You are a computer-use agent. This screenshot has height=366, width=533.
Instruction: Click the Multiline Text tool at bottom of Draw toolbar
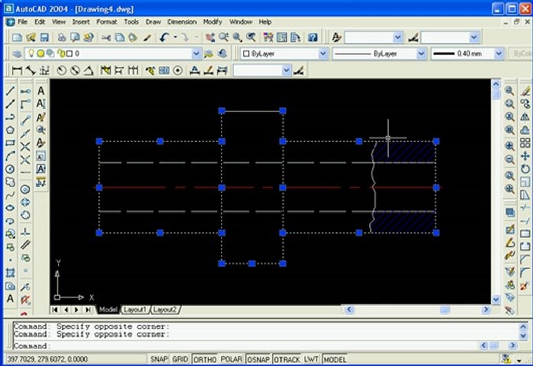coord(10,299)
